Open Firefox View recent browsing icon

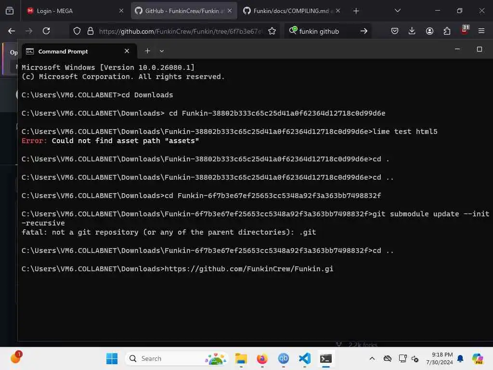[x=10, y=11]
